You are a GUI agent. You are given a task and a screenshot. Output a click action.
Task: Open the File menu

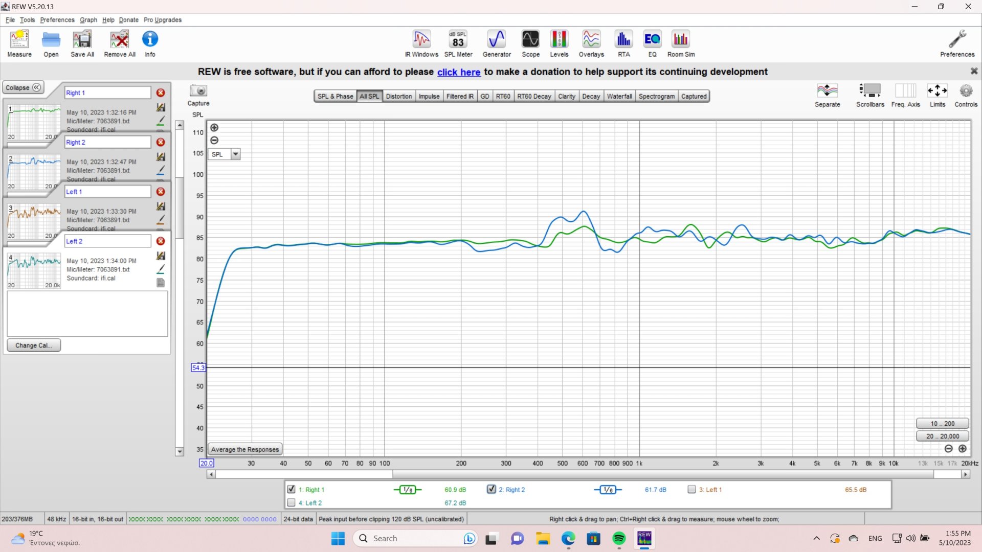pyautogui.click(x=10, y=20)
